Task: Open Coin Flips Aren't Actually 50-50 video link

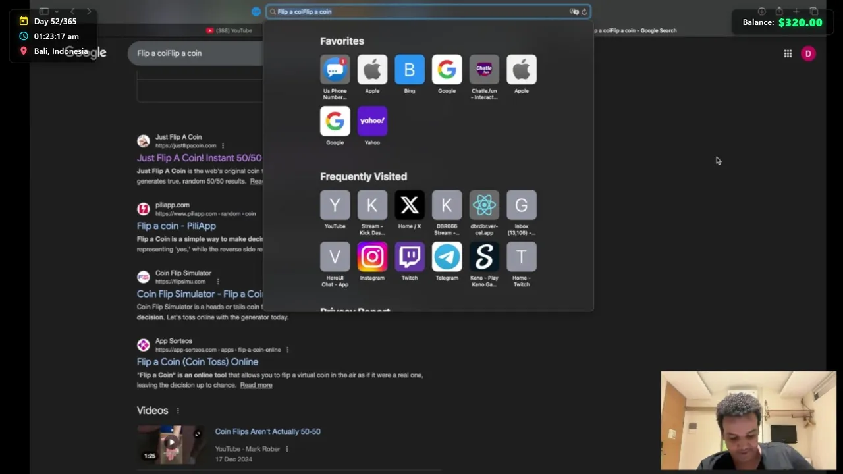Action: 267,431
